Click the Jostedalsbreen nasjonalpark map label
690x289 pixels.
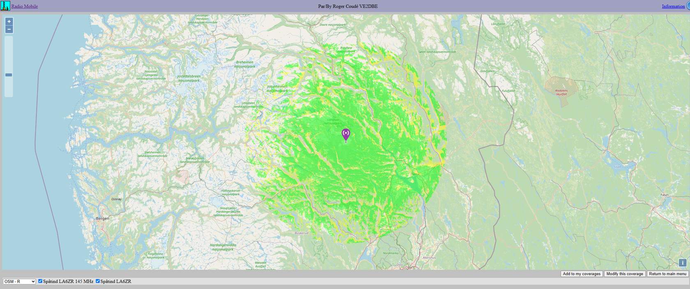click(189, 78)
